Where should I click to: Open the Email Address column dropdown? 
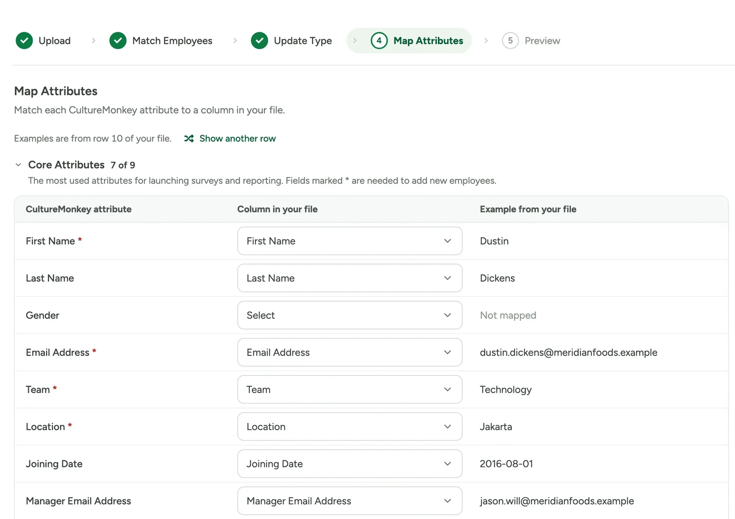click(x=350, y=352)
